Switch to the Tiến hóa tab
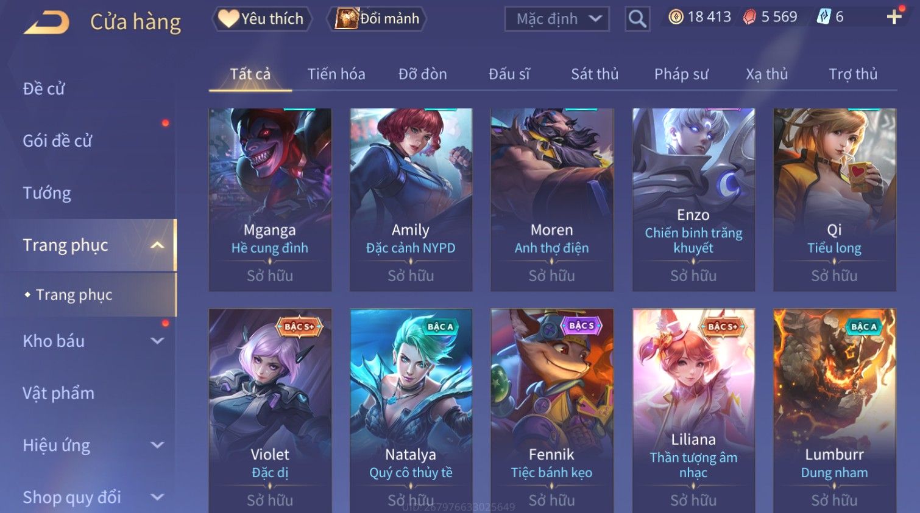 336,74
